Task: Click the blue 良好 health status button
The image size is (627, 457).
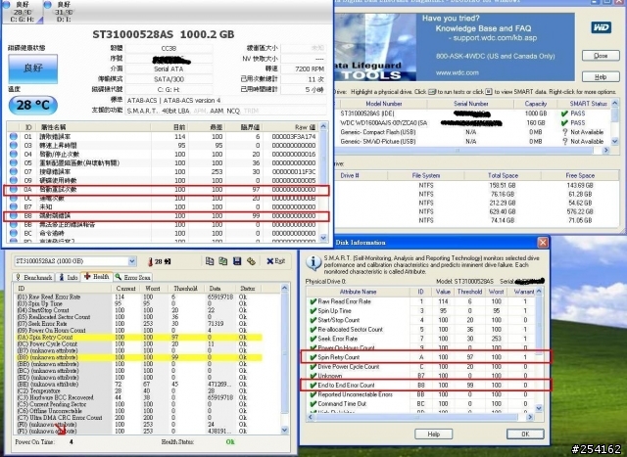Action: pyautogui.click(x=32, y=69)
